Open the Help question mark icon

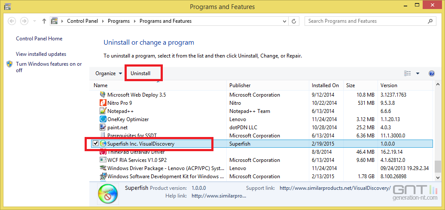tap(431, 73)
